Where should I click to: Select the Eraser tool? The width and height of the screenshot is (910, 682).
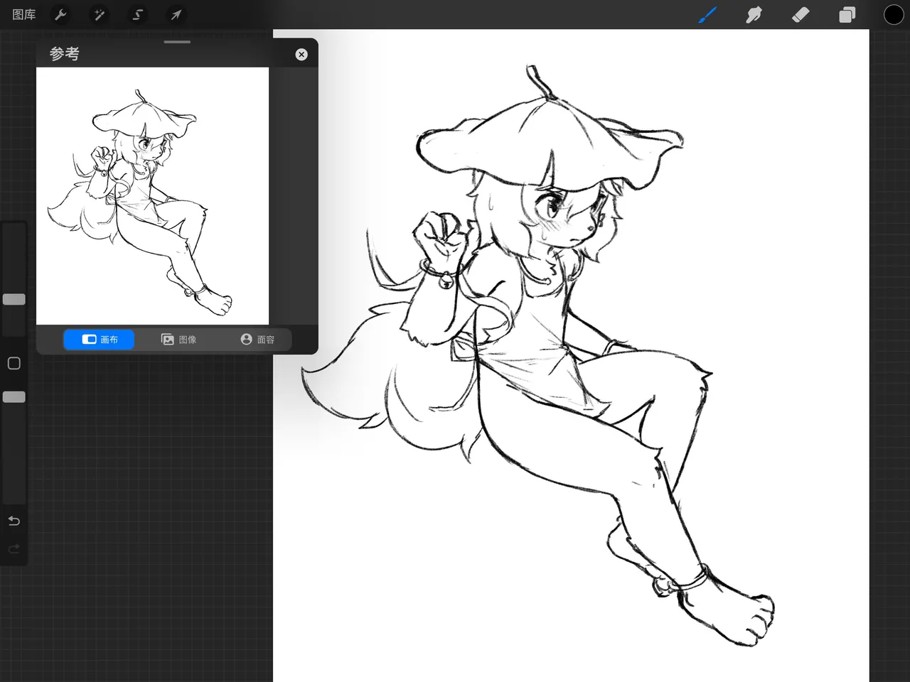pyautogui.click(x=801, y=14)
